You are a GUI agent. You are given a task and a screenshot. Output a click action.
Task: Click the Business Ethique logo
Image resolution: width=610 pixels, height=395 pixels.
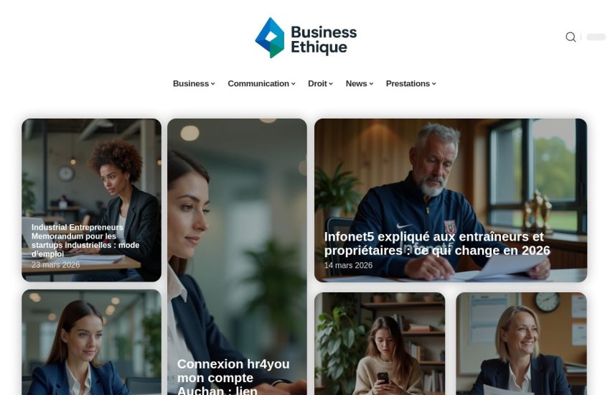click(306, 38)
